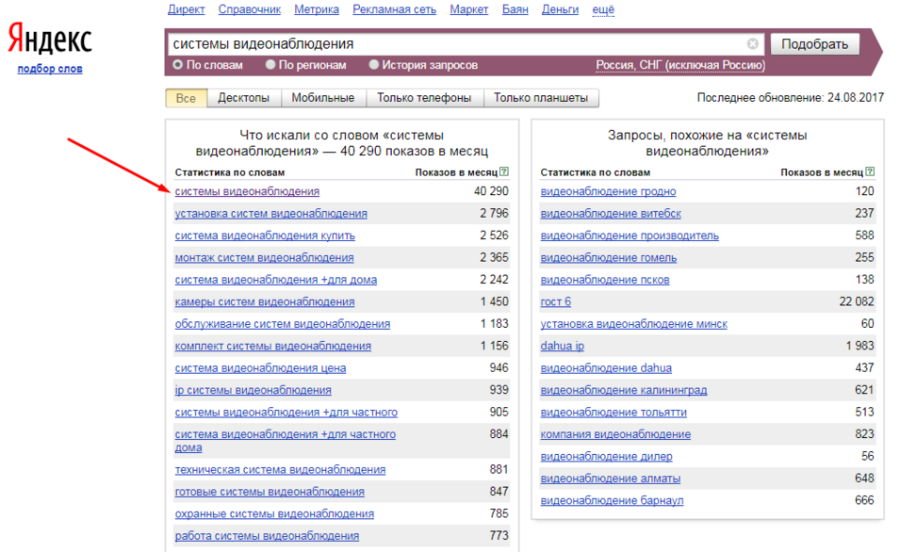Open 'видеонаблюдение калининград' similar query

[x=624, y=390]
